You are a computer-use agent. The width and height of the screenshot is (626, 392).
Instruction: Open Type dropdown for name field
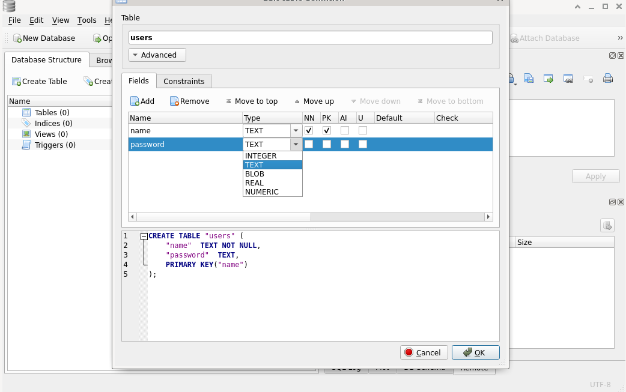click(x=296, y=130)
